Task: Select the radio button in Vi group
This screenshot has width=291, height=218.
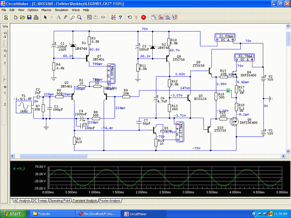Action: click(5, 37)
